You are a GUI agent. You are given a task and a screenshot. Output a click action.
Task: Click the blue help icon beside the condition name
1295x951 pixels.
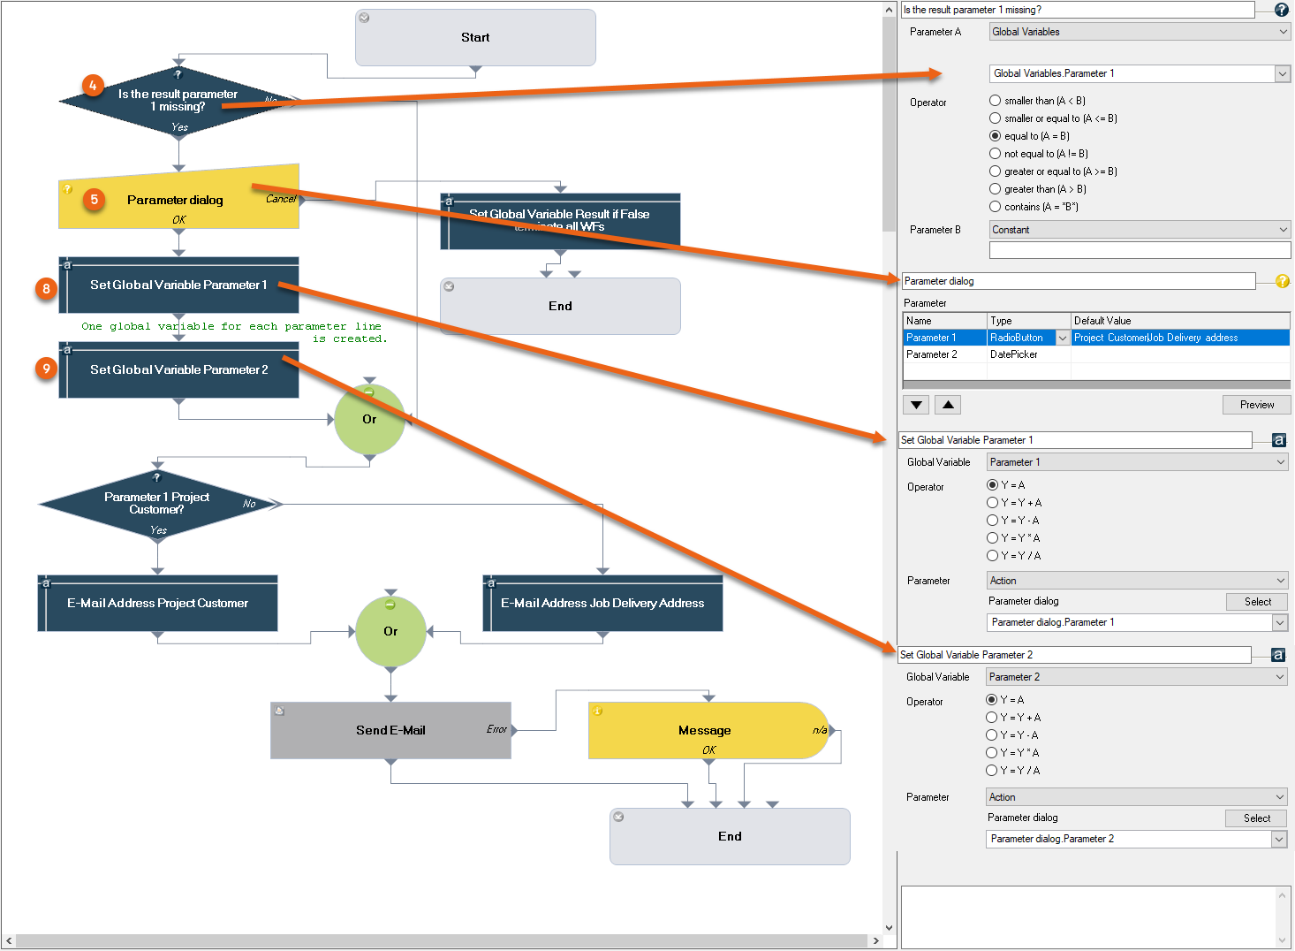coord(1281,10)
